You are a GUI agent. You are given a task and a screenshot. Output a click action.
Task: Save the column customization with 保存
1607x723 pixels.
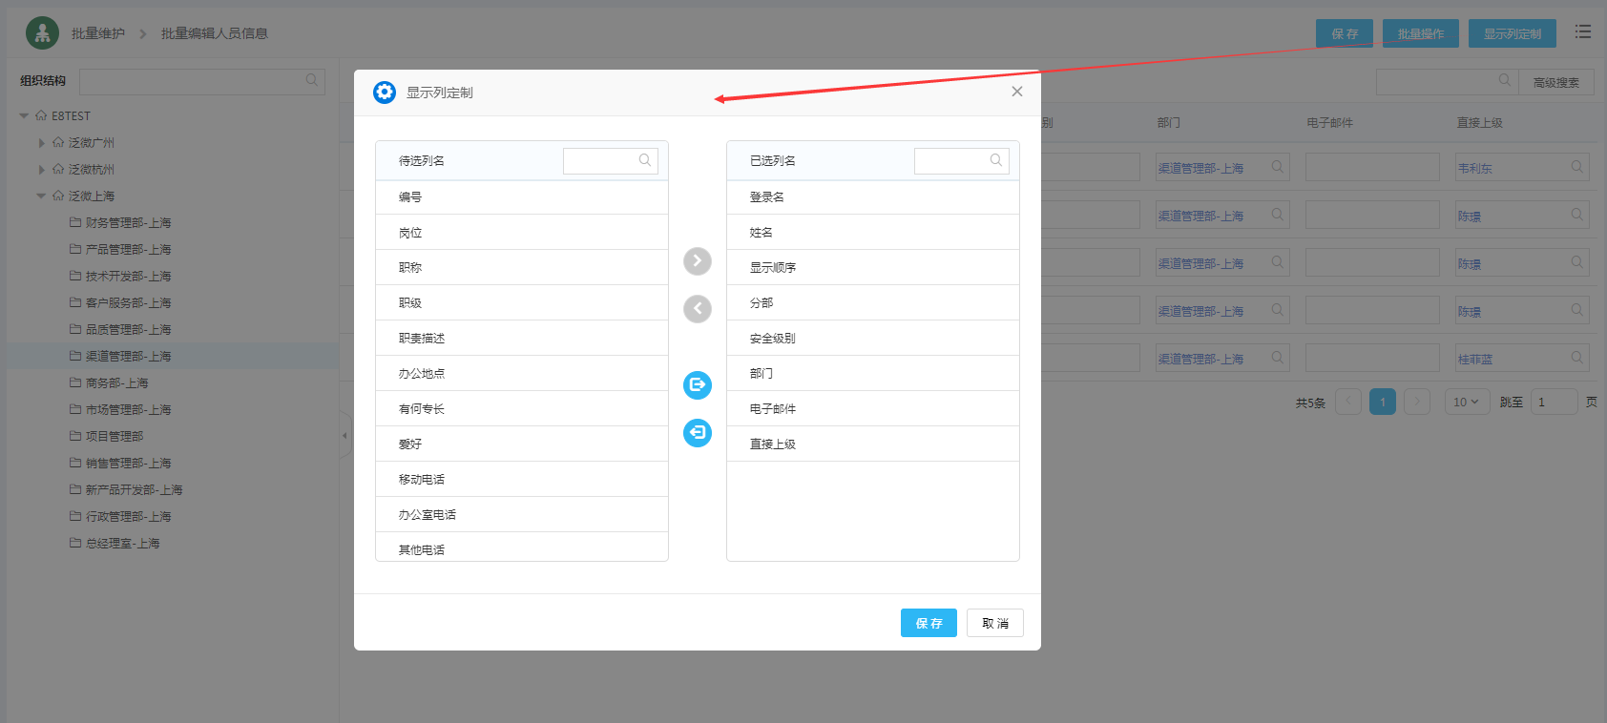929,623
